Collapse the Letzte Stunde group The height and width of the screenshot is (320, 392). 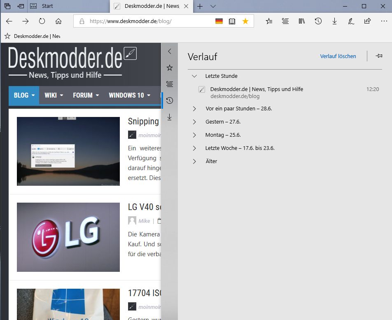pyautogui.click(x=194, y=76)
